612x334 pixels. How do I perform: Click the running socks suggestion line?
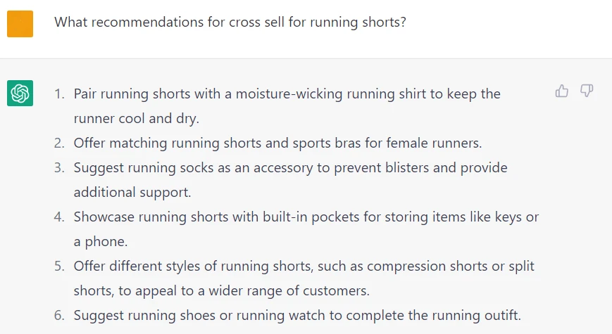click(x=290, y=167)
